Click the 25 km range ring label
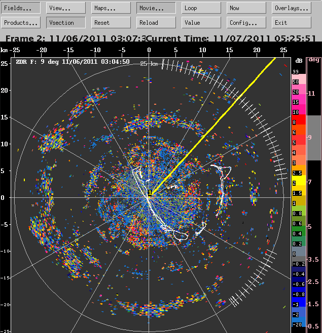The image size is (322, 333). point(149,63)
